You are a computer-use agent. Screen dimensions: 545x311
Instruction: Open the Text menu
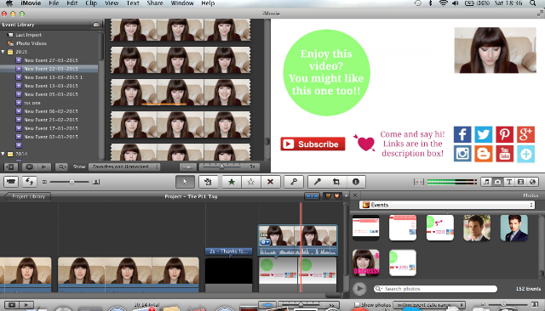133,3
